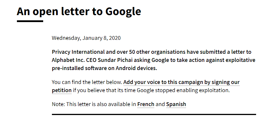
Task: Open the French version link
Action: tap(146, 104)
